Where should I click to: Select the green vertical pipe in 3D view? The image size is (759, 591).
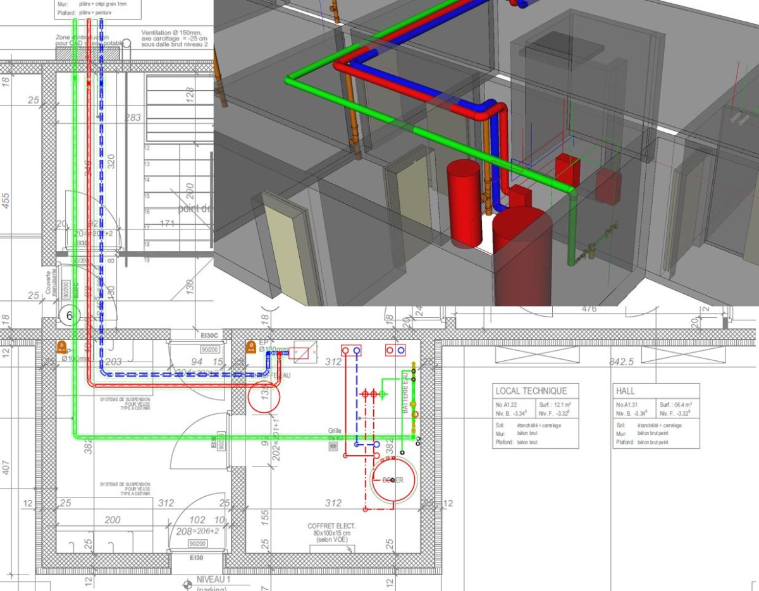tap(573, 228)
